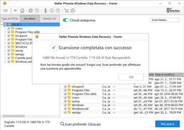The width and height of the screenshot is (184, 130).
Task: Open the information (i) icon
Action: click(x=52, y=11)
